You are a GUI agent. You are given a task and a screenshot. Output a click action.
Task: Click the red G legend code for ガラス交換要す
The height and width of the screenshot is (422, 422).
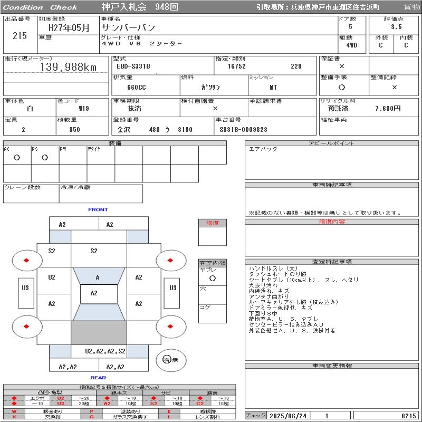tap(91, 417)
